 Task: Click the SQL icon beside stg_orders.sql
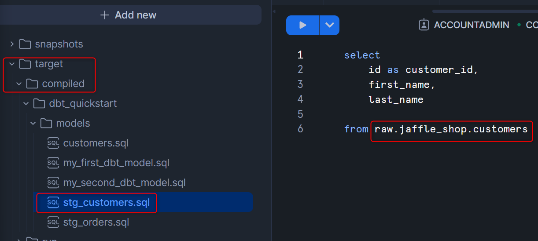[53, 222]
